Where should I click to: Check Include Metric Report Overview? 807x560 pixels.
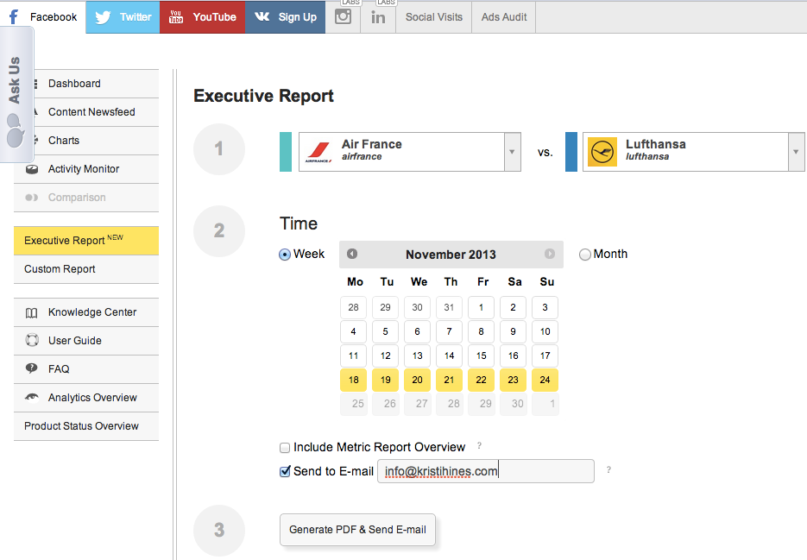coord(285,448)
